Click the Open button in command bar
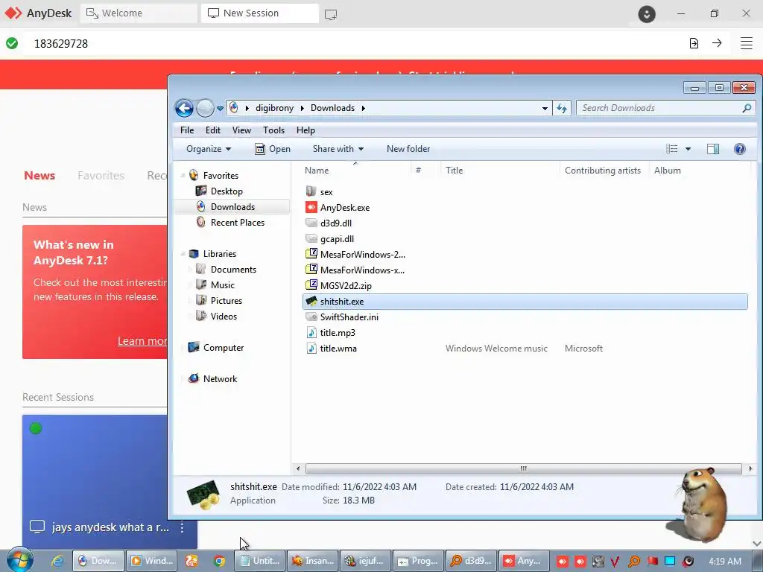 click(x=273, y=149)
